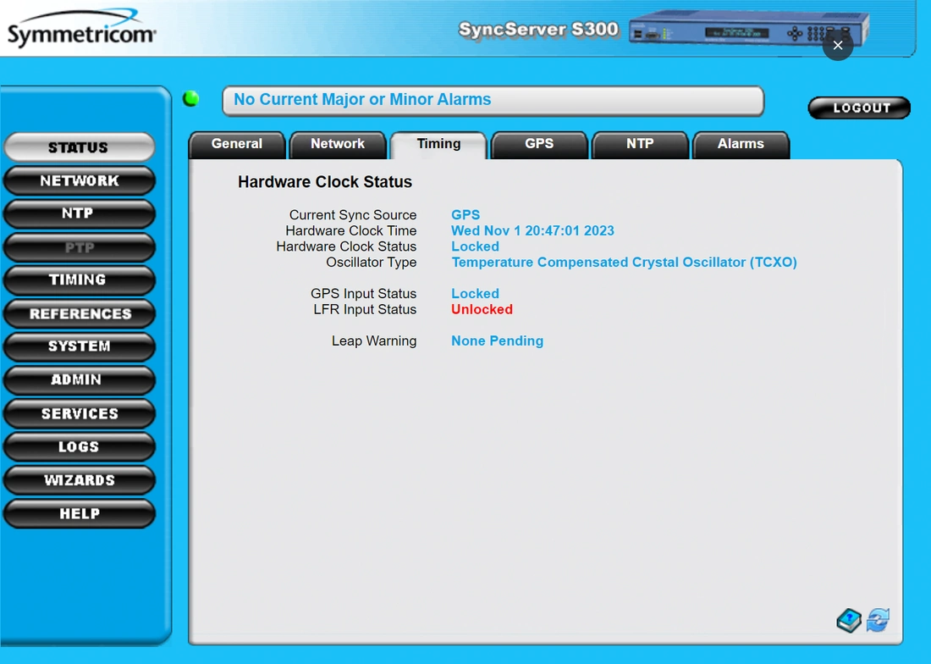The image size is (931, 664).
Task: Open the WIZARDS sidebar menu
Action: pyautogui.click(x=79, y=480)
